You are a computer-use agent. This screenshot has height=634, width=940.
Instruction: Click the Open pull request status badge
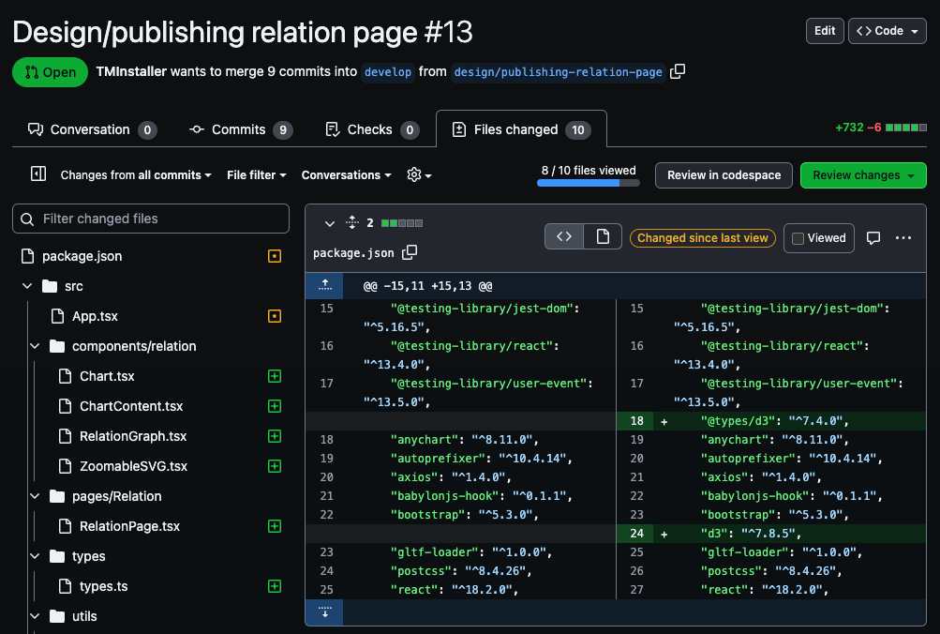(x=50, y=72)
